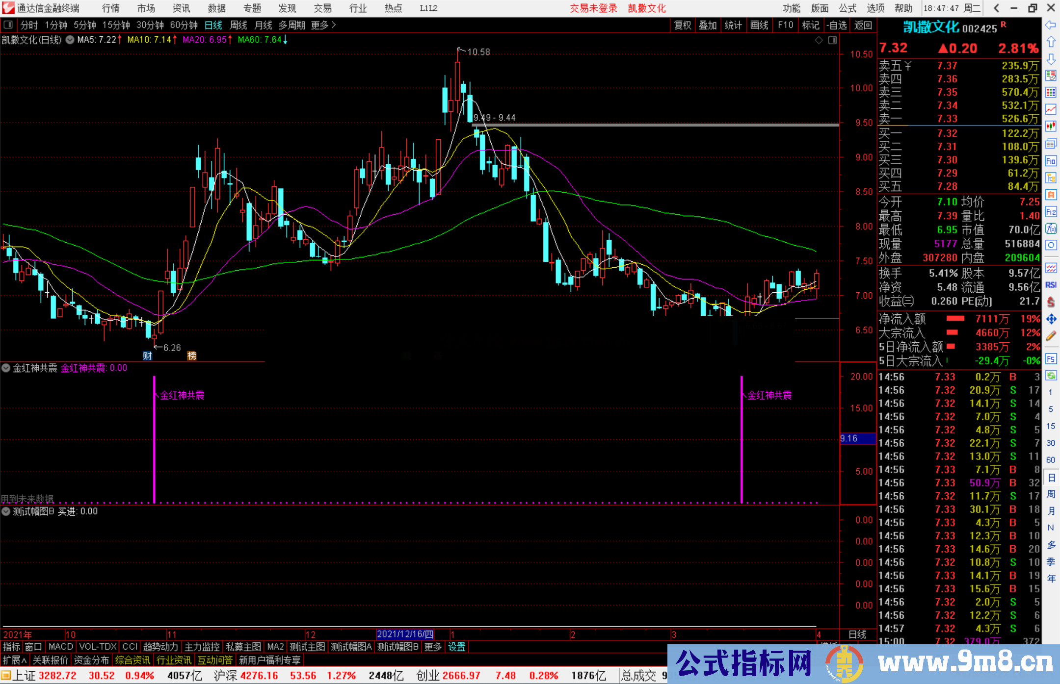
Task: Click the 2021/12/16 date marker
Action: pyautogui.click(x=406, y=633)
